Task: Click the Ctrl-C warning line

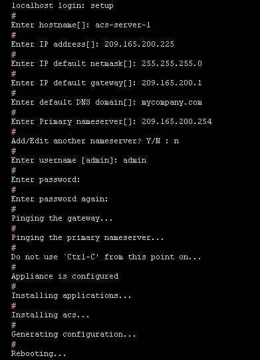Action: (106, 257)
